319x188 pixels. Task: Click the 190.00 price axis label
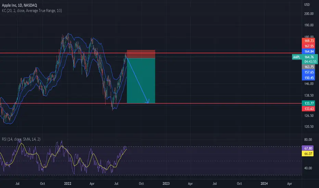[309, 25]
